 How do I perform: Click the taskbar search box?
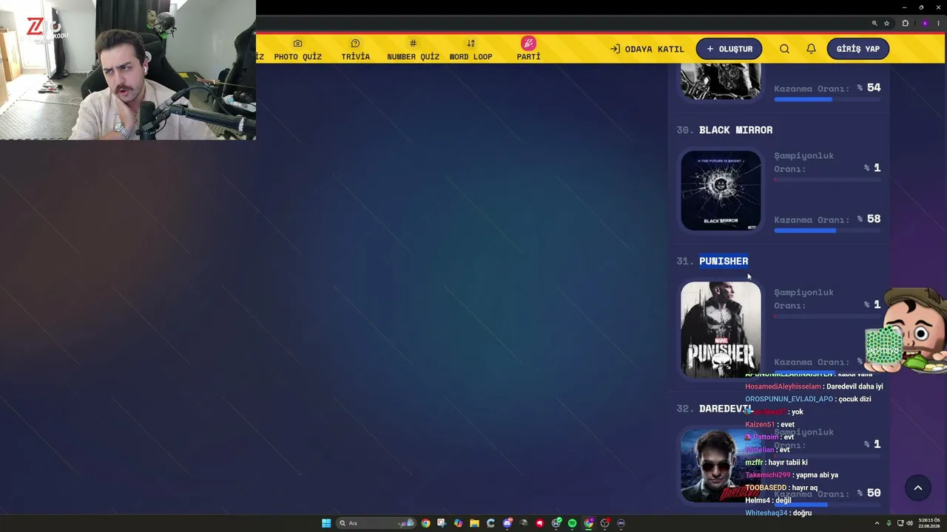(x=374, y=523)
